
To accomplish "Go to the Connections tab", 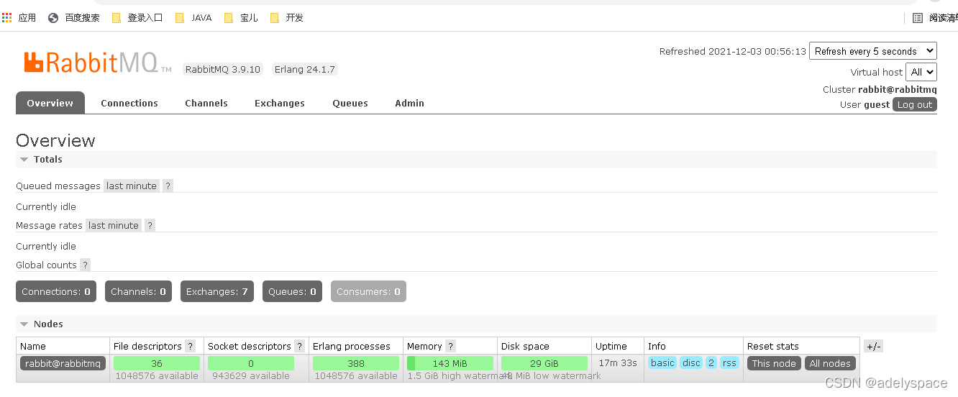I will (129, 103).
